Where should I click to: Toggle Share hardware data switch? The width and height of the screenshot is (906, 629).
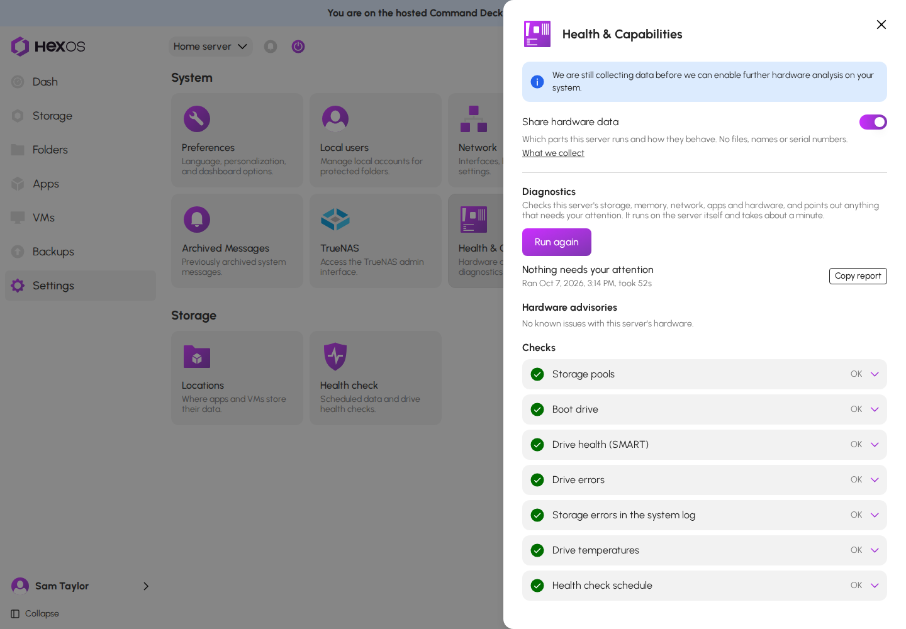pos(873,122)
